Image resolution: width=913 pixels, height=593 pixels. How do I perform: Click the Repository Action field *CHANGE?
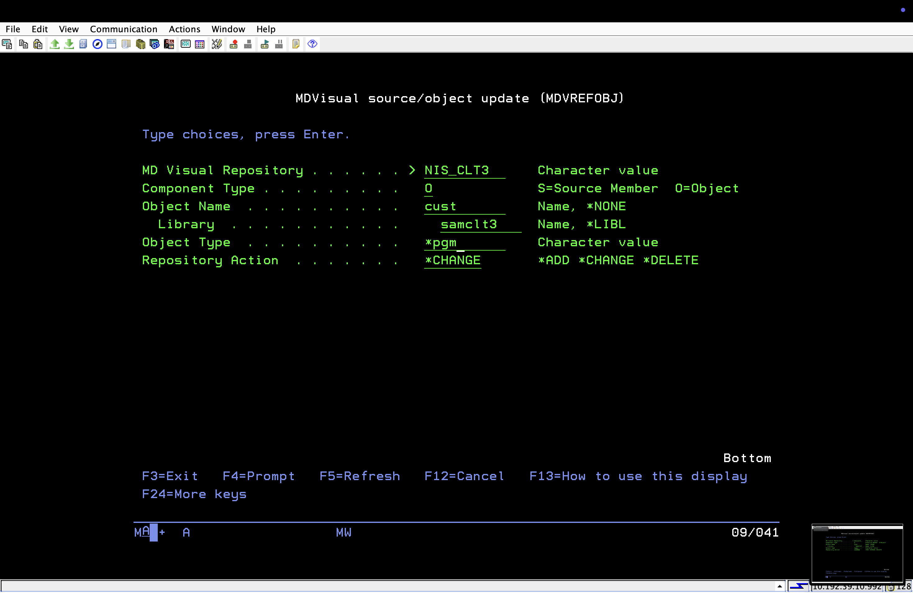tap(453, 261)
